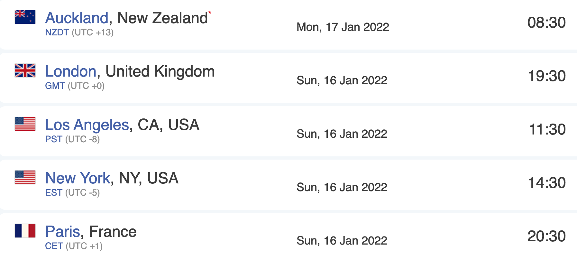The height and width of the screenshot is (260, 577).
Task: Open the GMT time zone link
Action: point(55,86)
